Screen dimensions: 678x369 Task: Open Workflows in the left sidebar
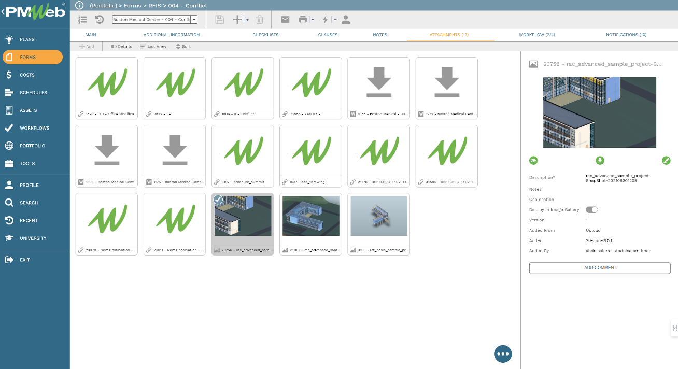coord(35,128)
